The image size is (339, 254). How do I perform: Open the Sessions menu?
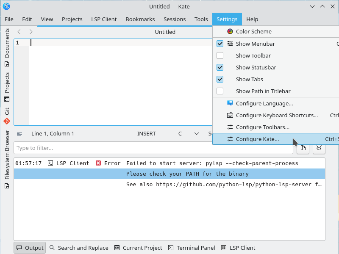(x=175, y=19)
